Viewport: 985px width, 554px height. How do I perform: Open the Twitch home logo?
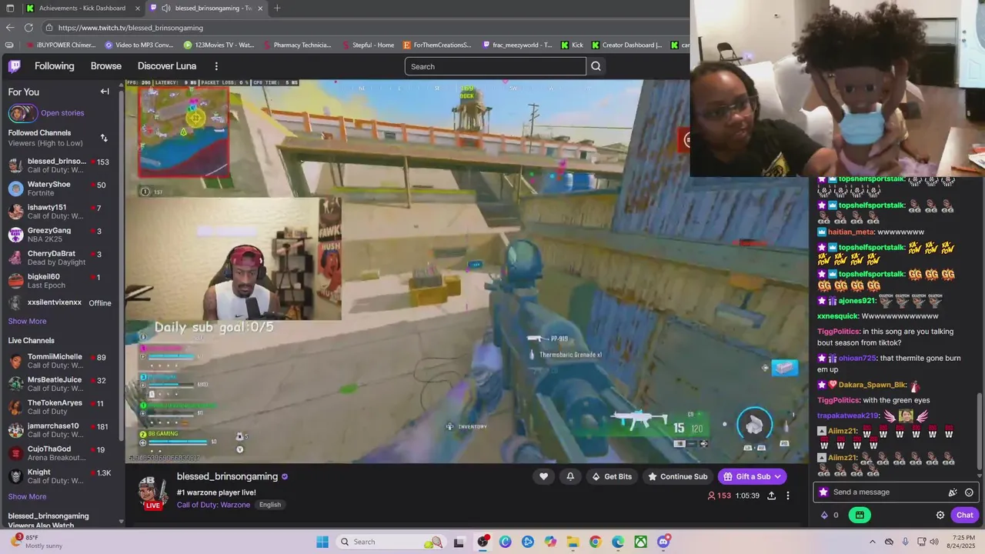click(15, 66)
